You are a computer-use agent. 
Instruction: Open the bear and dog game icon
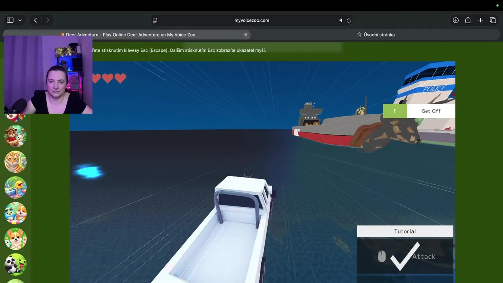15,136
